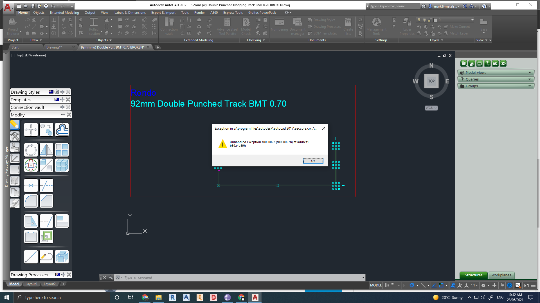
Task: Click MODEL button in status bar
Action: click(376, 285)
